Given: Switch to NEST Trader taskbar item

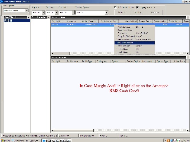Looking at the screenshot, I should [x=56, y=141].
